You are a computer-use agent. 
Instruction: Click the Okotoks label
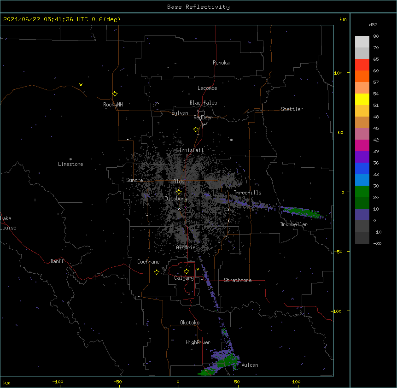(x=190, y=323)
